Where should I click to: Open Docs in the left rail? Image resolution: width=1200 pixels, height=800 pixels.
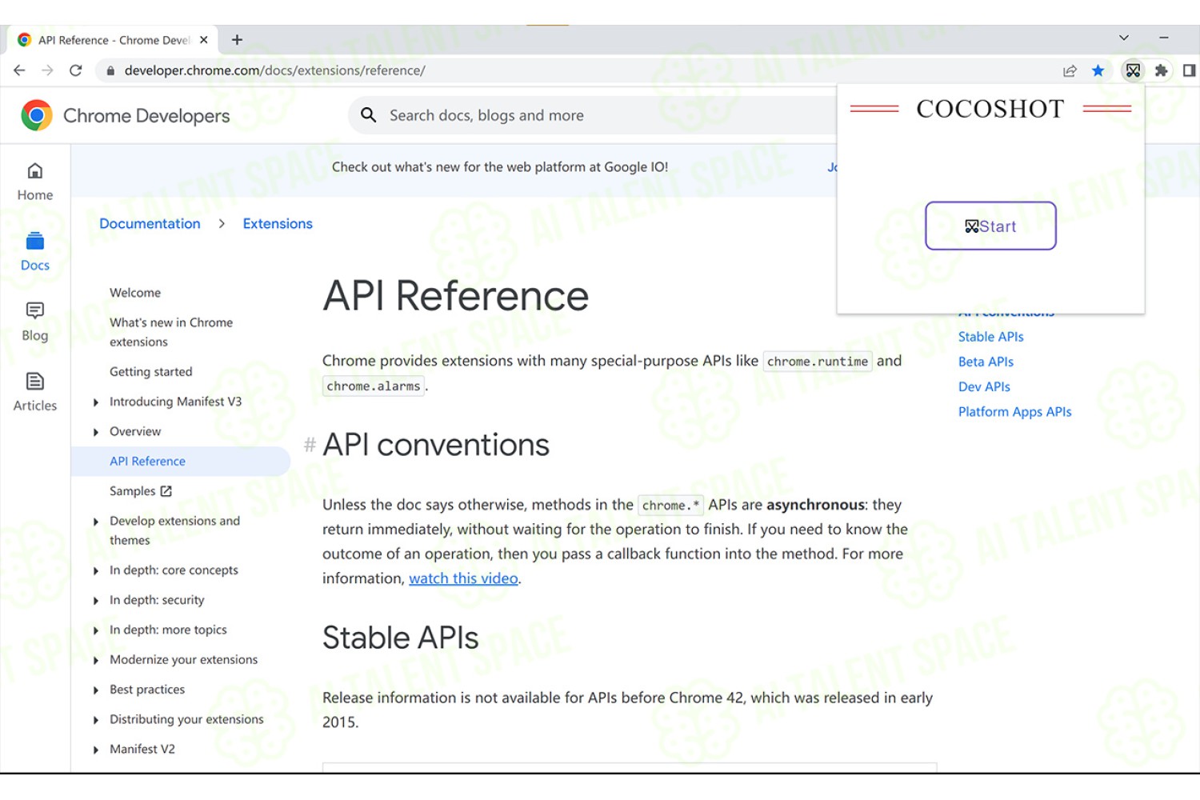(35, 252)
